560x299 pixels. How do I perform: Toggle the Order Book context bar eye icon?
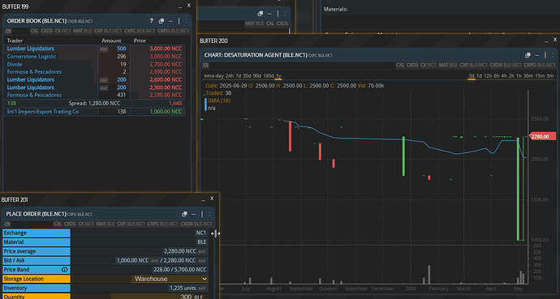pos(9,31)
